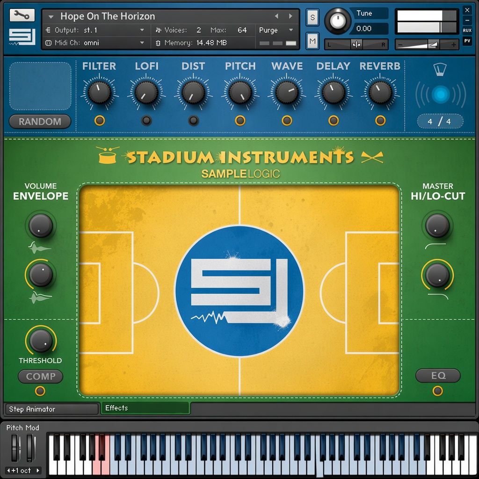
Task: Click the empty XY pad box
Action: 40,86
